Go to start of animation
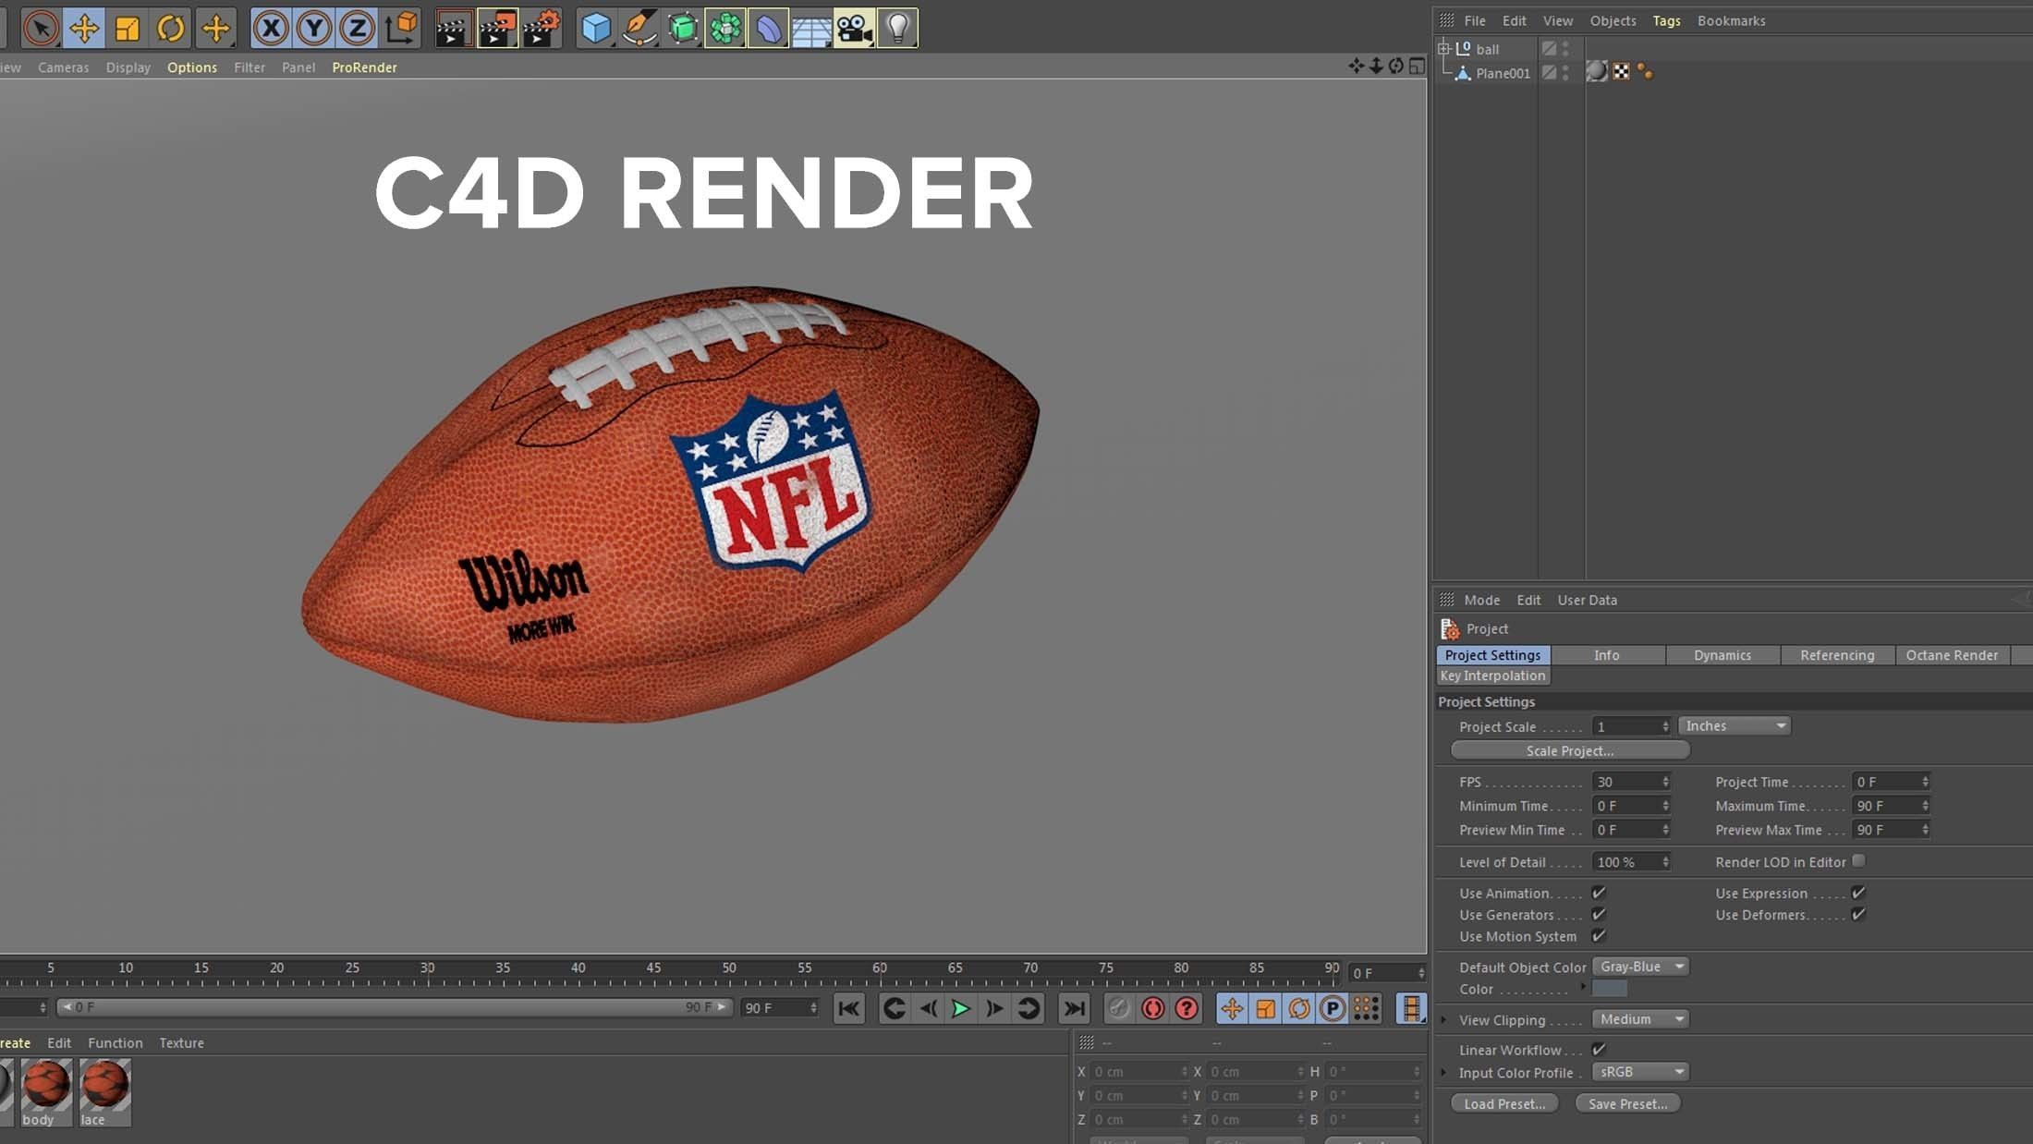This screenshot has width=2033, height=1144. click(848, 1008)
